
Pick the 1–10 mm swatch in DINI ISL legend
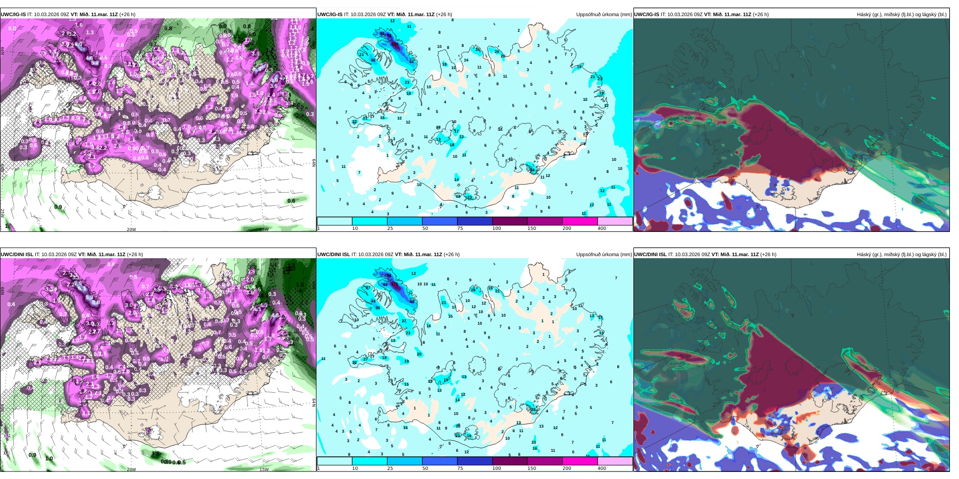coord(335,461)
